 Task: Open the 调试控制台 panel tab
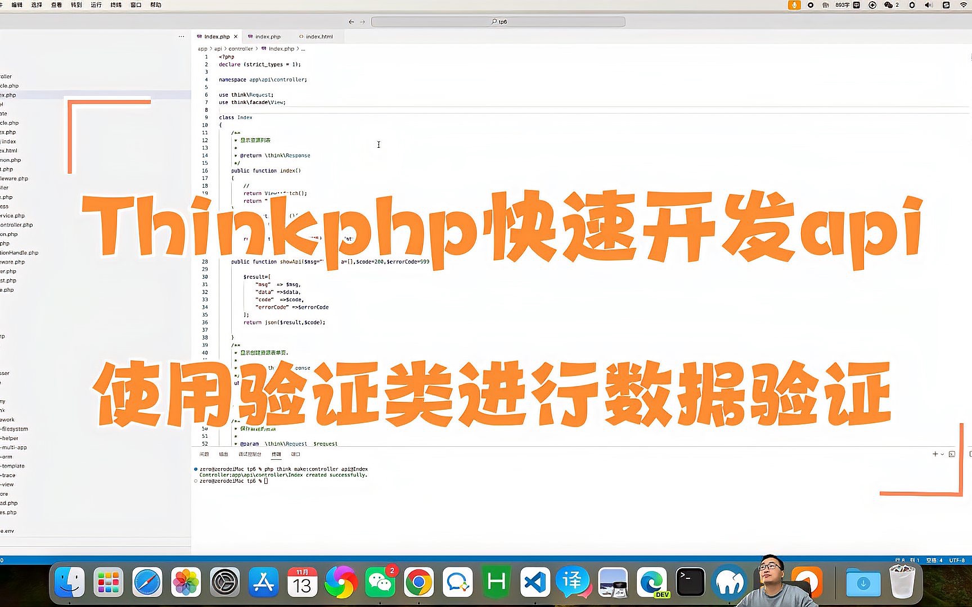250,454
